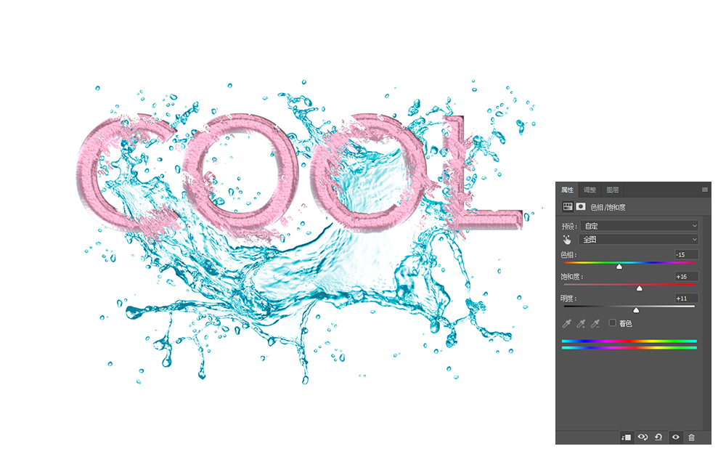The width and height of the screenshot is (726, 470).
Task: Click the 色相/饱和度 panel title text
Action: point(608,207)
